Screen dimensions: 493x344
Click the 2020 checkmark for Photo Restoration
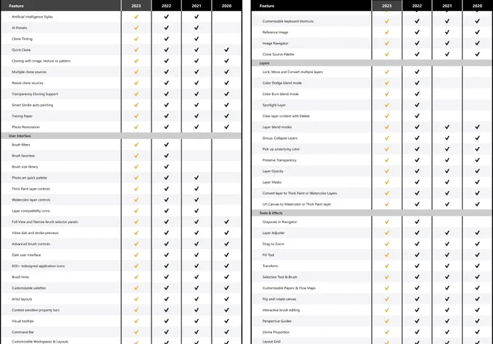227,127
